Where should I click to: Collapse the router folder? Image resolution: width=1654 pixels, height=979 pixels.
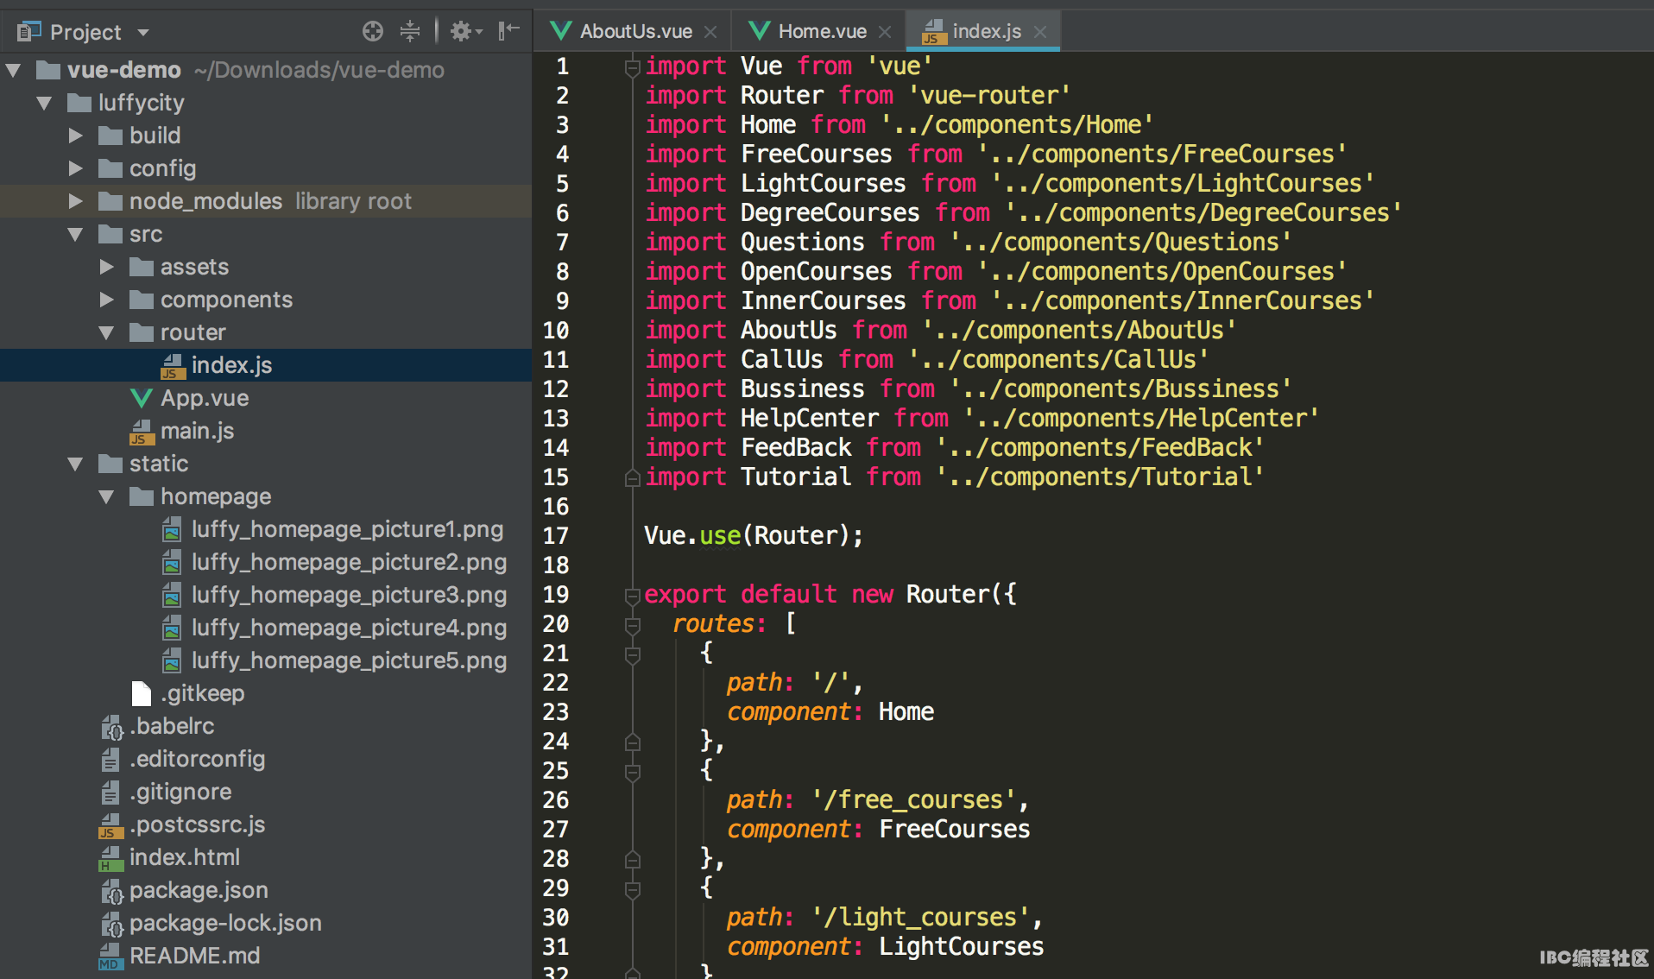click(106, 332)
